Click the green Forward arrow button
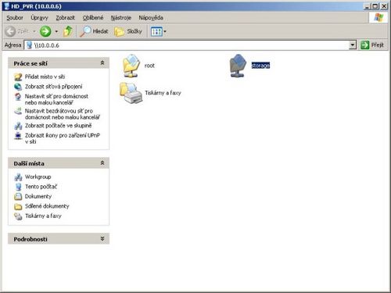The width and height of the screenshot is (391, 293). [45, 31]
